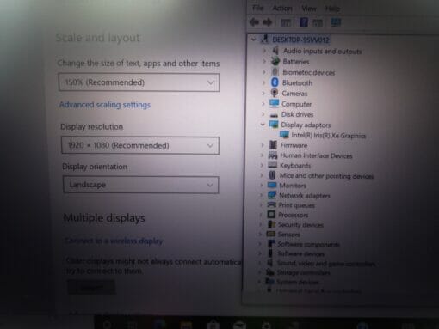Screen dimensions: 439x329
Task: Click the DESKTOP-95VV012 computer node icon
Action: pyautogui.click(x=264, y=40)
